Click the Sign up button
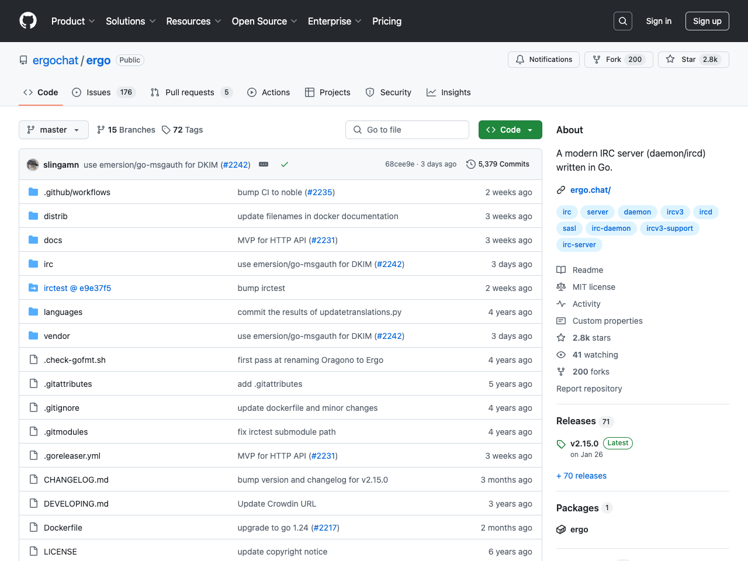 tap(707, 21)
